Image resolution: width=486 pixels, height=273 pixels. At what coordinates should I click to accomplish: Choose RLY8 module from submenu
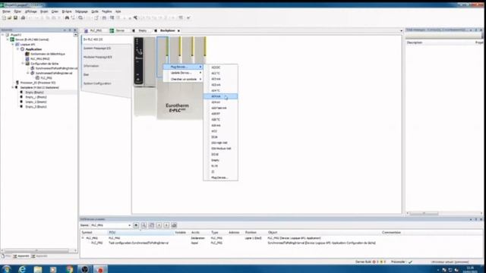(x=221, y=166)
